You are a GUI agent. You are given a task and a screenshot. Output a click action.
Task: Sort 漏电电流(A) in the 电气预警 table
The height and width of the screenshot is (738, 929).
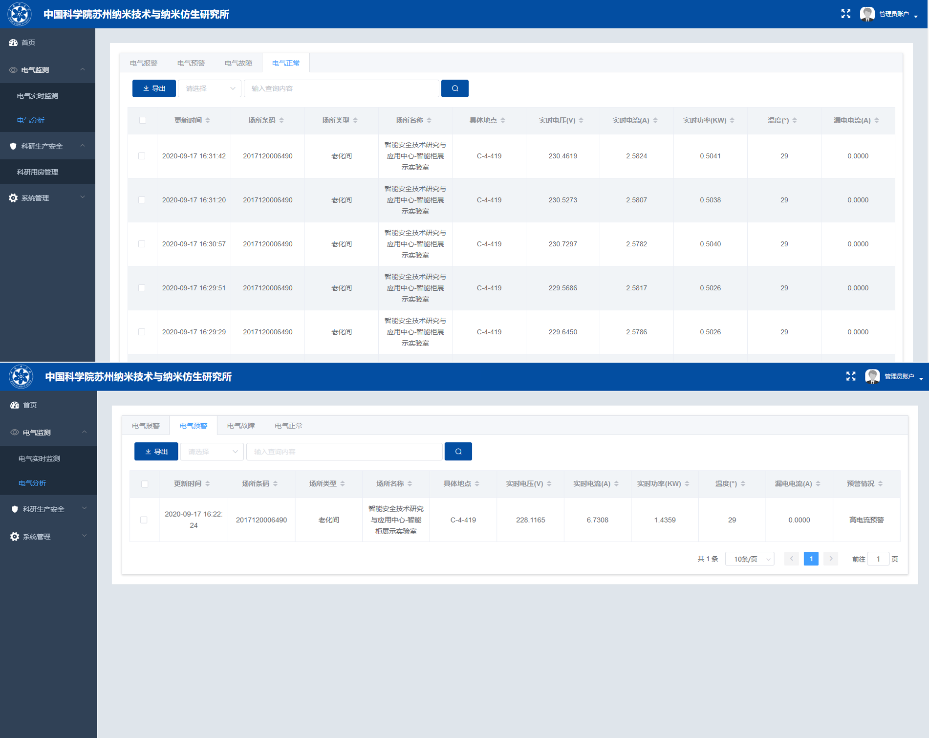[x=818, y=484]
